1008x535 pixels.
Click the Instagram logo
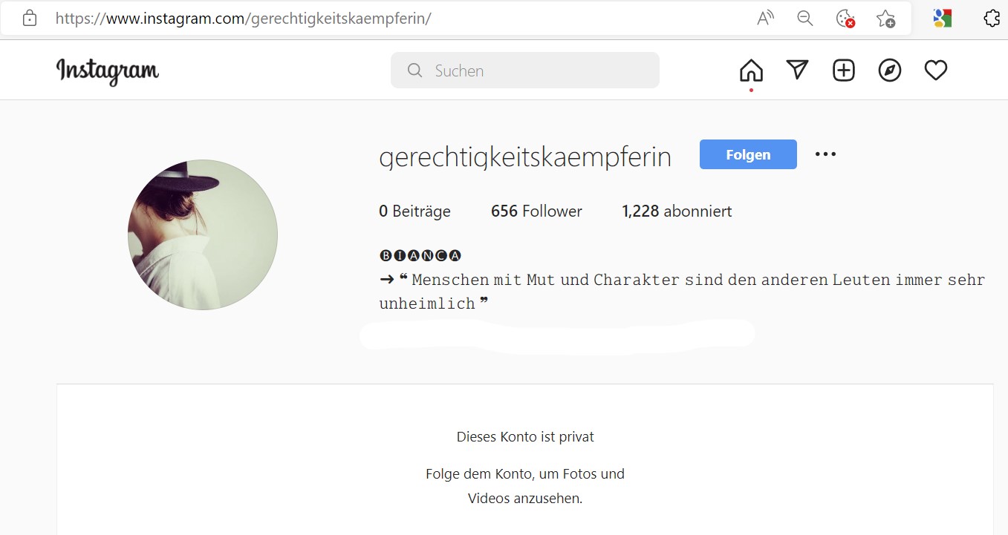click(108, 71)
